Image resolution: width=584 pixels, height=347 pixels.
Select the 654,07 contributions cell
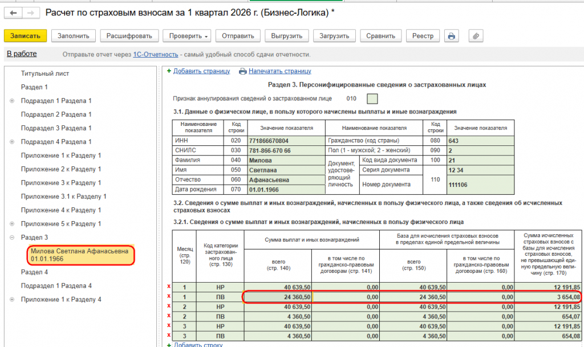pos(547,316)
